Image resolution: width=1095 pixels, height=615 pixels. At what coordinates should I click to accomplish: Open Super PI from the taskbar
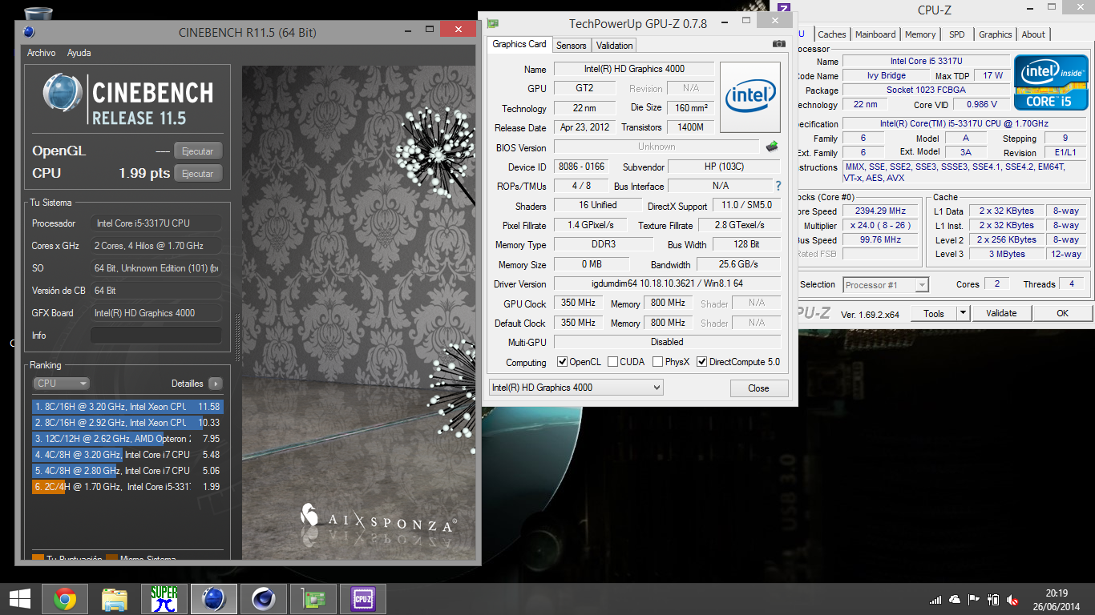[164, 599]
